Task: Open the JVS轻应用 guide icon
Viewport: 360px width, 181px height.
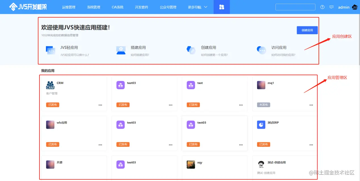Action: (50, 50)
